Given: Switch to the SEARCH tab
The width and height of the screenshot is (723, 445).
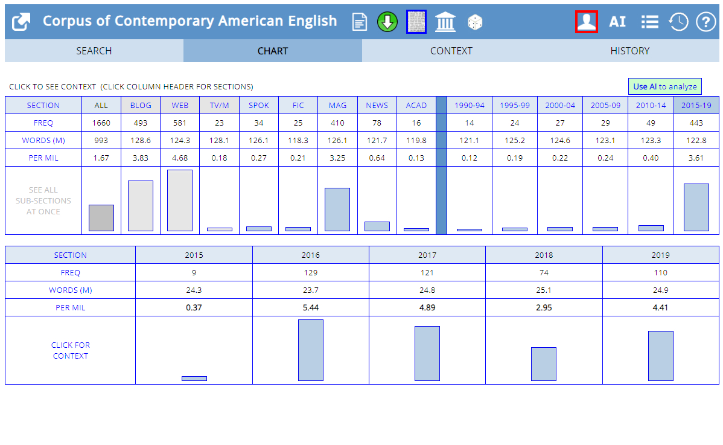Looking at the screenshot, I should 94,51.
